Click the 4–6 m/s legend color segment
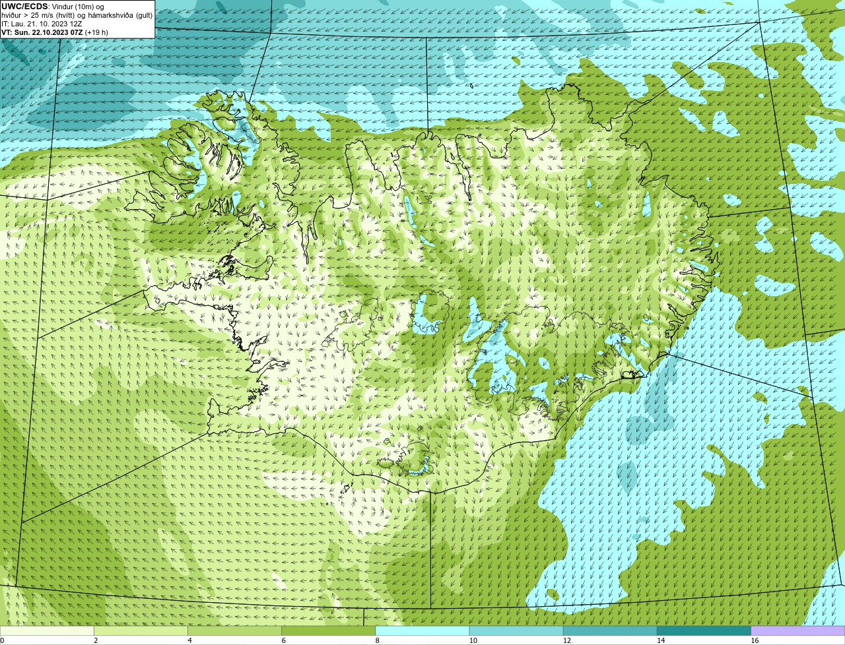Screen dimensions: 845x645 click(234, 630)
